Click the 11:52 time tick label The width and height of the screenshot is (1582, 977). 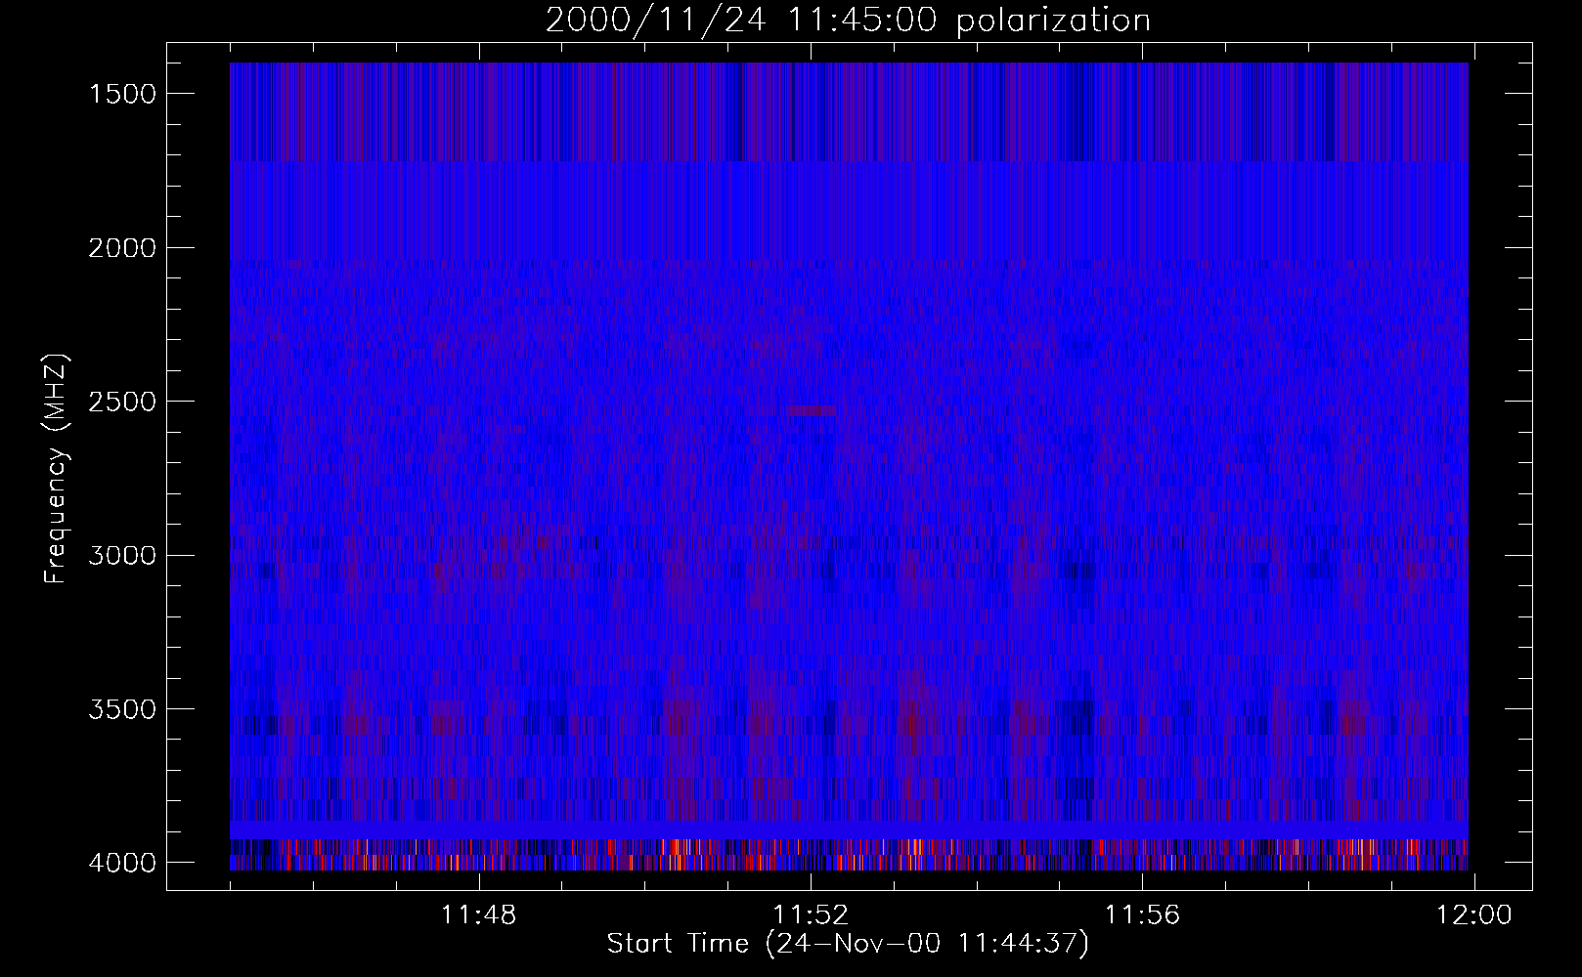[x=811, y=915]
